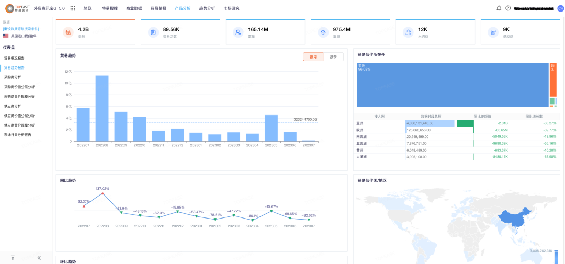Select the blue 亚洲 96.08% treemap block
565x264 pixels.
(453, 85)
